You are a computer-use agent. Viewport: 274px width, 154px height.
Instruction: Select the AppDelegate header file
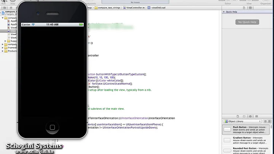[12, 21]
